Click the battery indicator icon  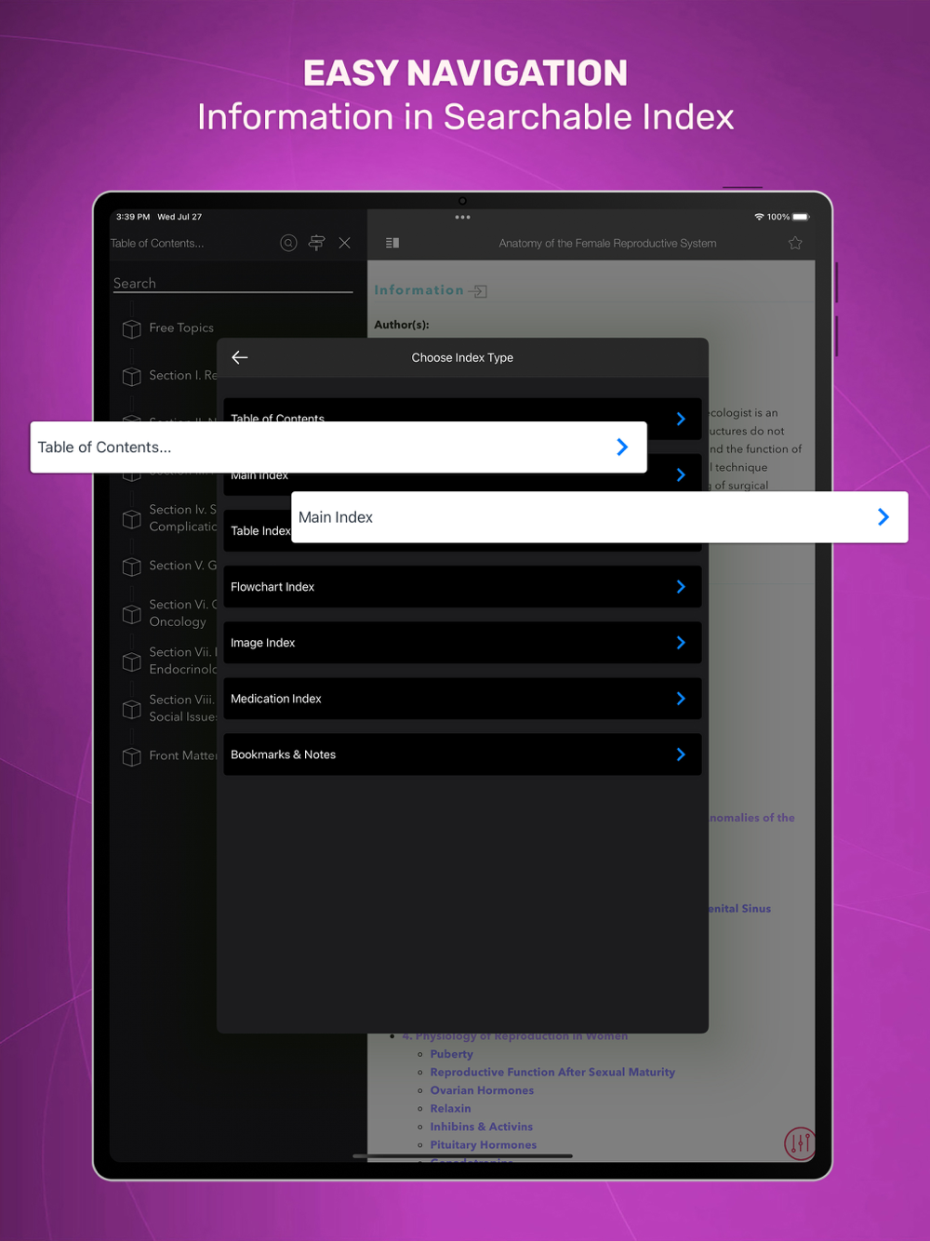801,217
